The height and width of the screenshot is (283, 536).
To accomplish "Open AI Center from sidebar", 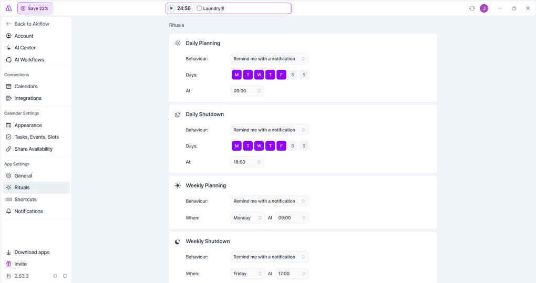I will [25, 48].
